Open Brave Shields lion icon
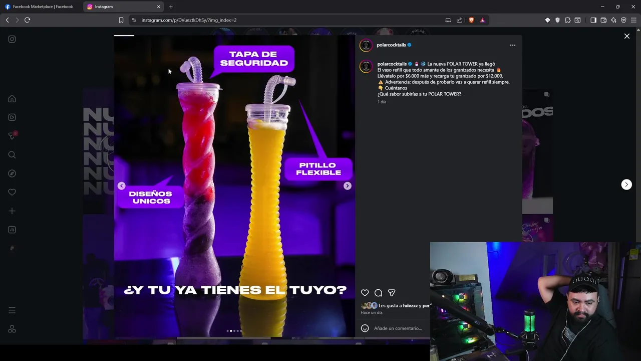Viewport: 641px width, 361px height. tap(471, 20)
